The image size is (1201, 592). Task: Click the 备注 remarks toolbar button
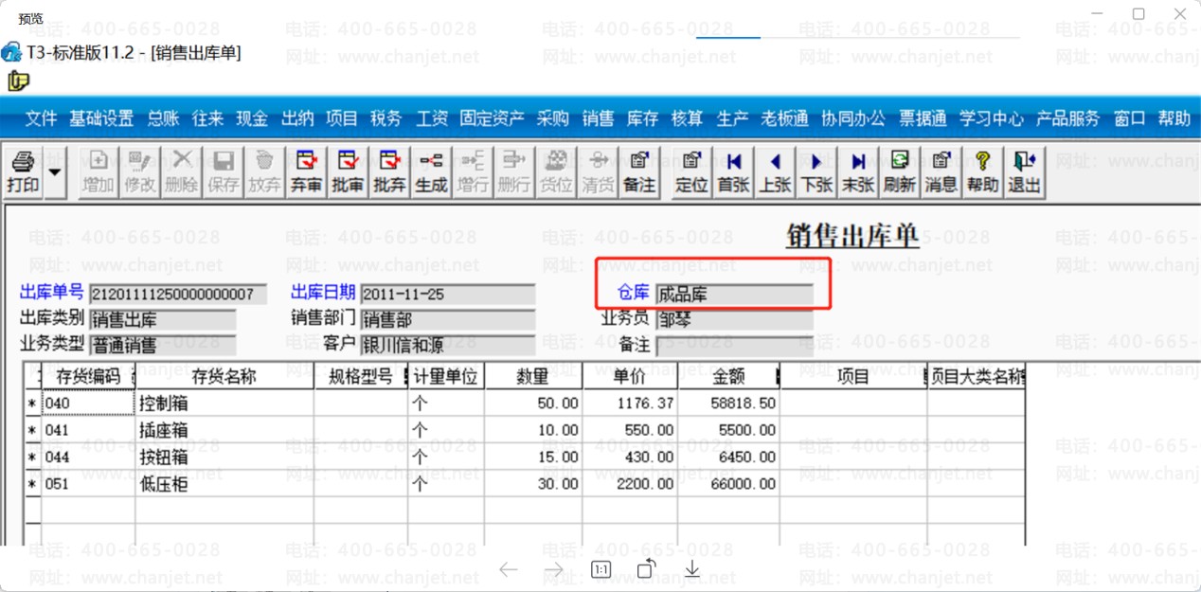pos(639,172)
